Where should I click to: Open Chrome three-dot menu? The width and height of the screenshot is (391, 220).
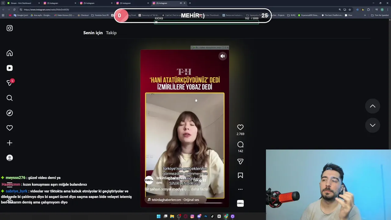pyautogui.click(x=388, y=9)
